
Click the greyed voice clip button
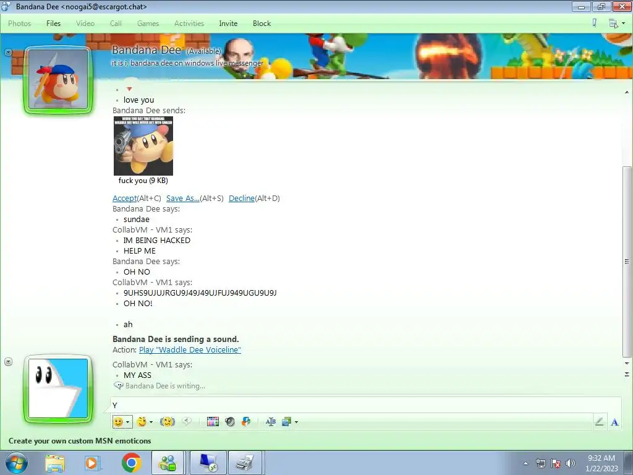point(187,421)
